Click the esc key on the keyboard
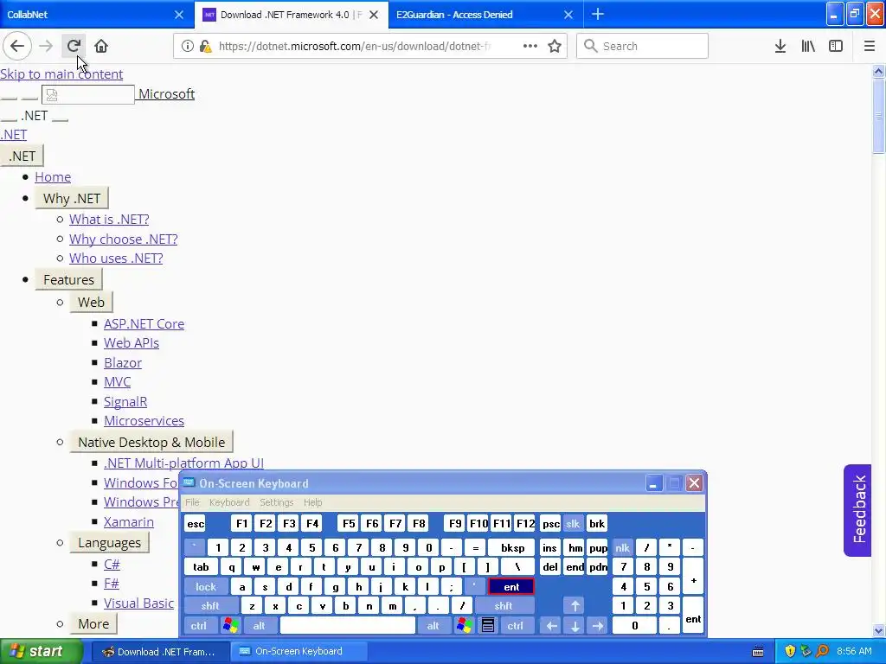The image size is (886, 664). pyautogui.click(x=196, y=523)
